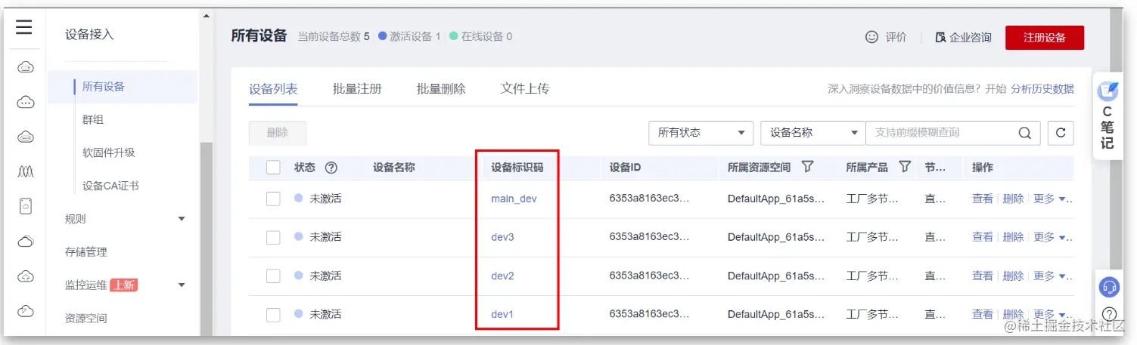The width and height of the screenshot is (1137, 345).
Task: Click the bottom-right help question icon
Action: pos(1108,314)
